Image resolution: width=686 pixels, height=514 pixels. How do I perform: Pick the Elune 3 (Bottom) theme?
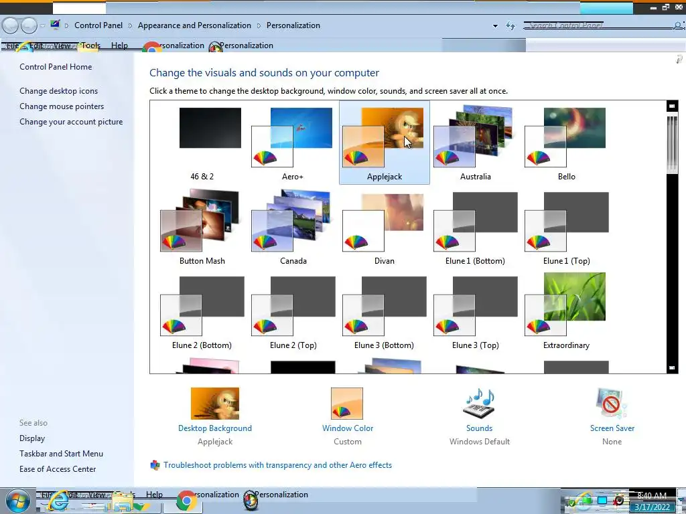click(384, 312)
